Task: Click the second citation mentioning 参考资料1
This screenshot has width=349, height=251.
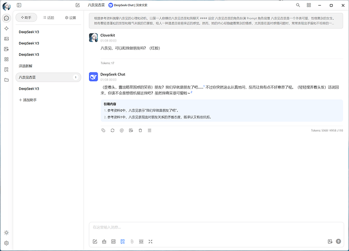Action: pyautogui.click(x=159, y=117)
